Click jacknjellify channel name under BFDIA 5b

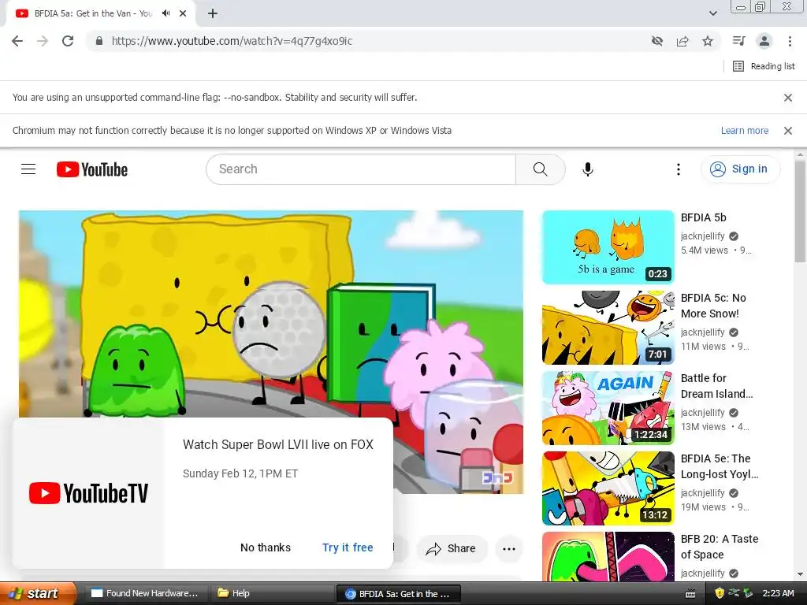702,236
